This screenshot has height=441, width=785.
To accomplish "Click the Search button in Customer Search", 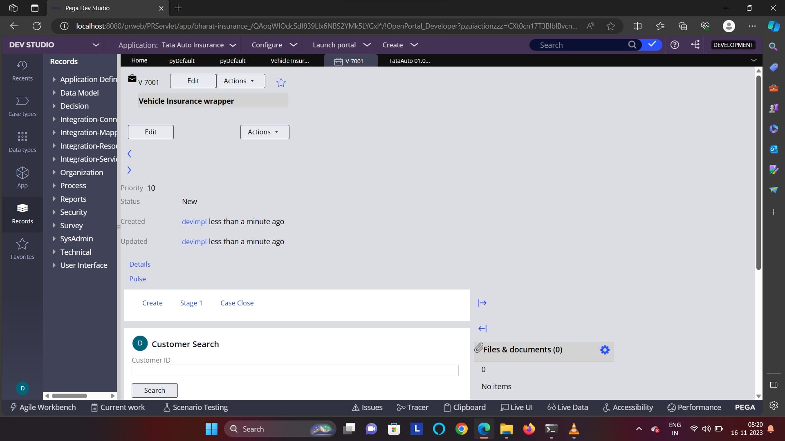I will click(x=154, y=390).
